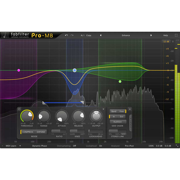Select Band side chain mode
This screenshot has height=180, width=180.
click(x=114, y=111)
